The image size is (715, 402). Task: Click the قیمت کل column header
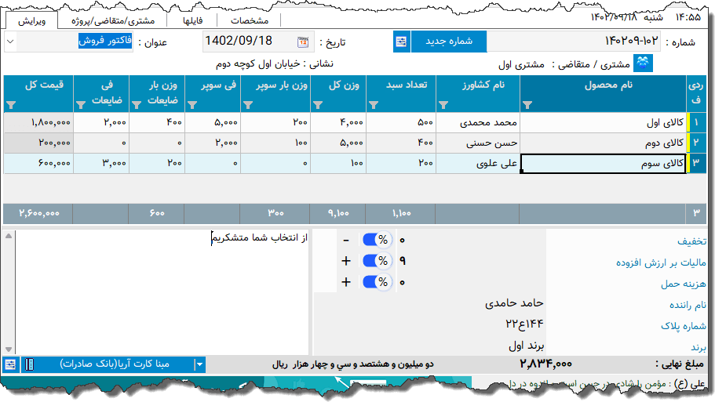tap(38, 94)
